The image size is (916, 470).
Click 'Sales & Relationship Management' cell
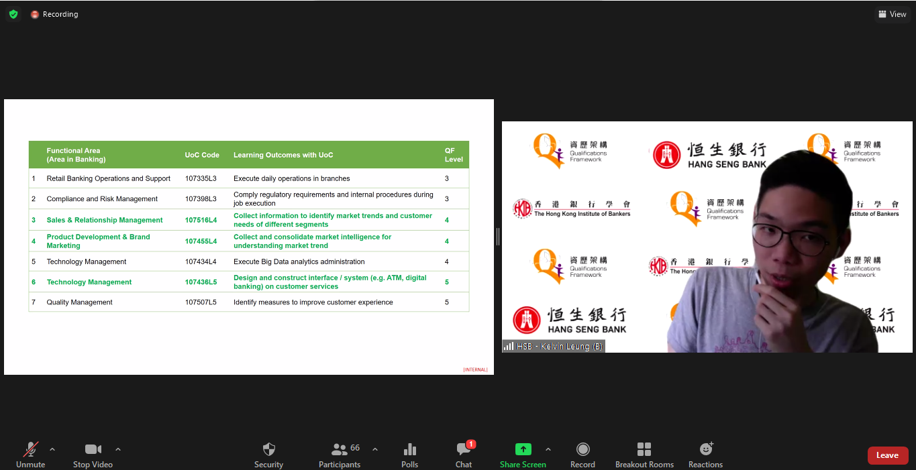[105, 220]
